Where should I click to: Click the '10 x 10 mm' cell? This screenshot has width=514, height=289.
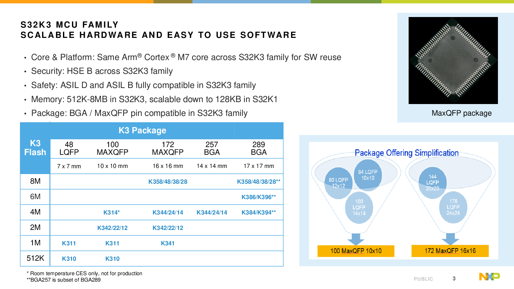112,166
